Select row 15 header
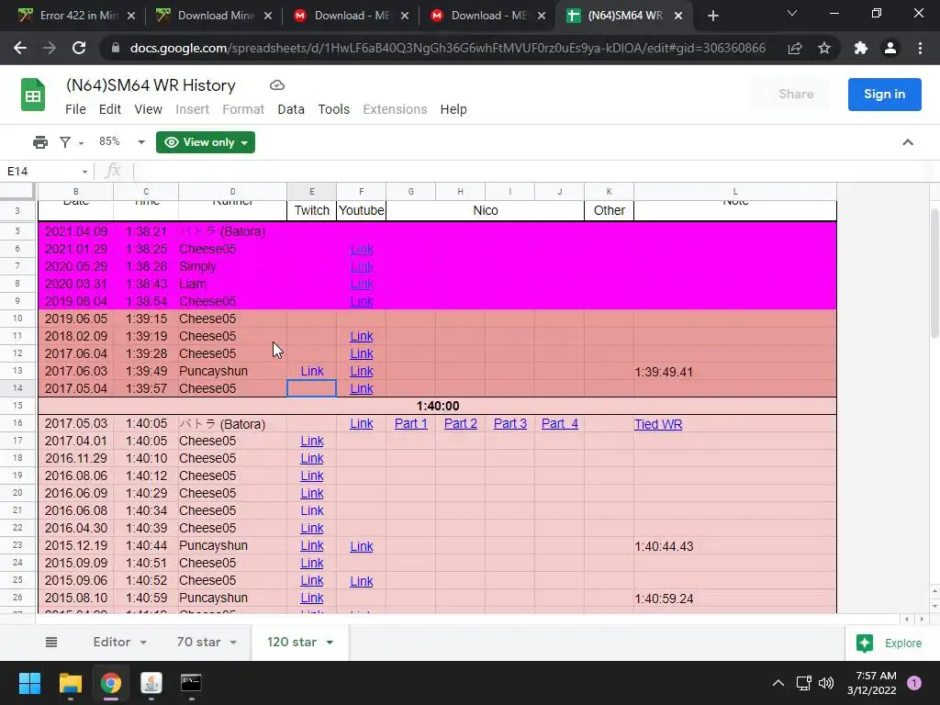 click(17, 406)
